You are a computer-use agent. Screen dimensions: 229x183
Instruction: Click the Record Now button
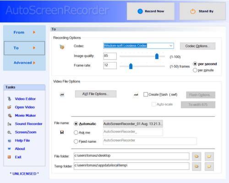(151, 11)
